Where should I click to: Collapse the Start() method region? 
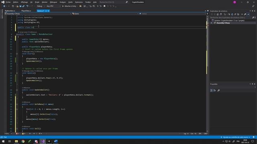tap(17, 54)
